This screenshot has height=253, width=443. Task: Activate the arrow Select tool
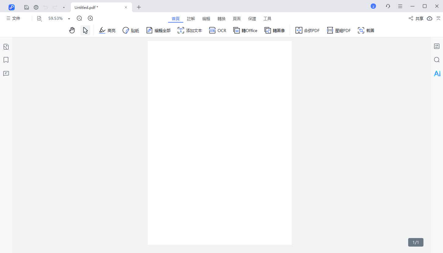[x=85, y=30]
